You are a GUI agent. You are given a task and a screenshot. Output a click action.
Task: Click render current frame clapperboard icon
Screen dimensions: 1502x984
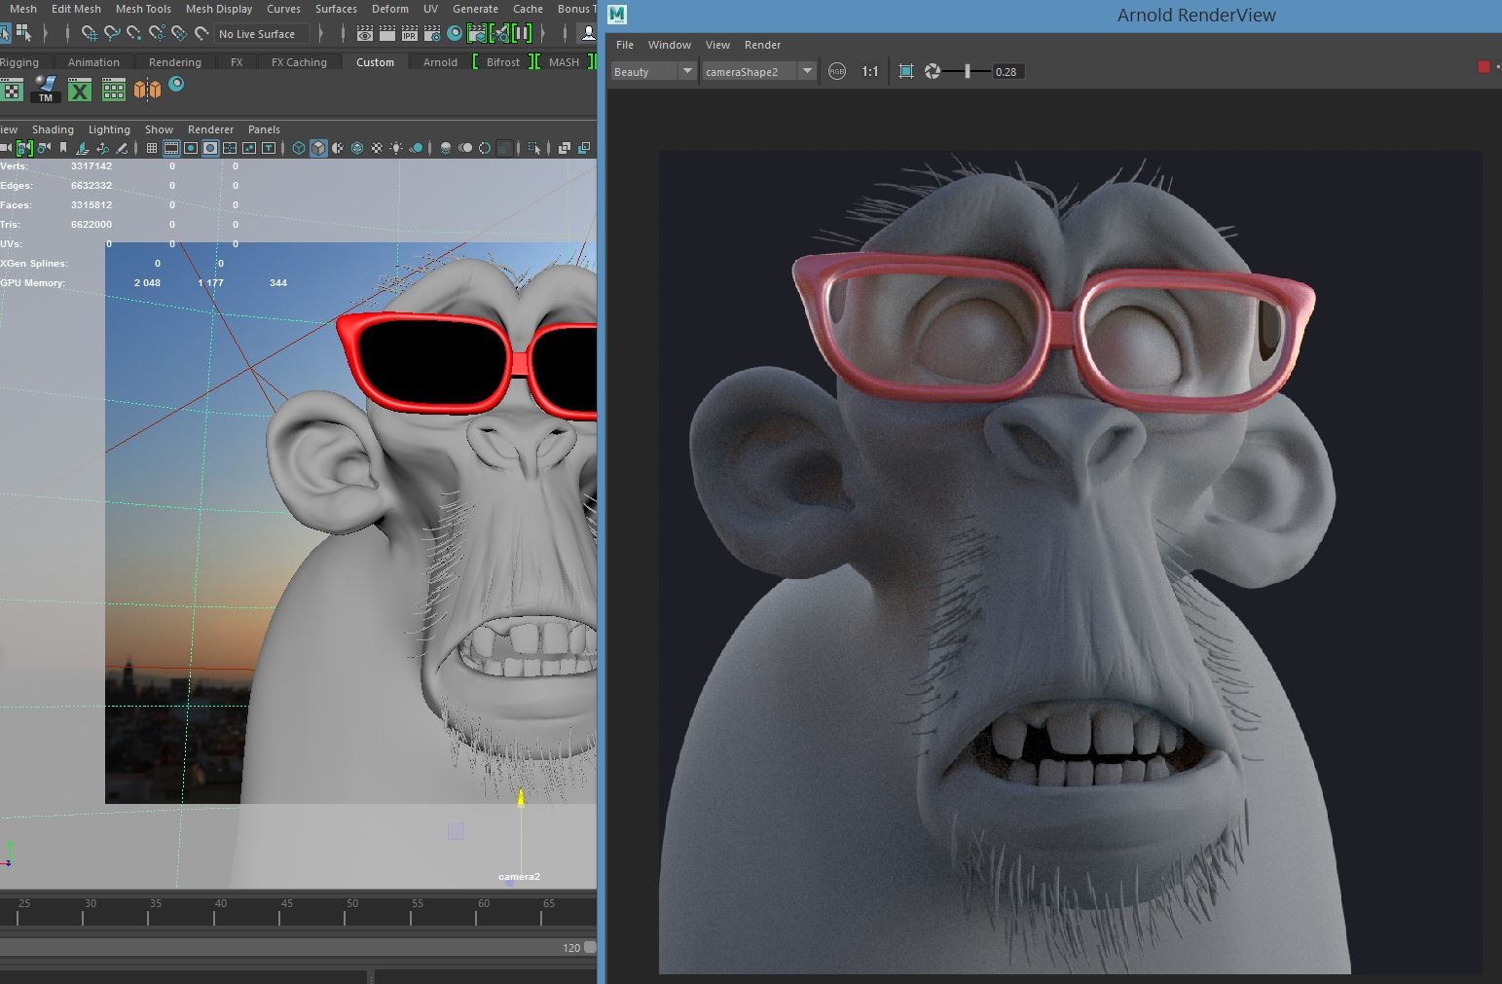386,33
